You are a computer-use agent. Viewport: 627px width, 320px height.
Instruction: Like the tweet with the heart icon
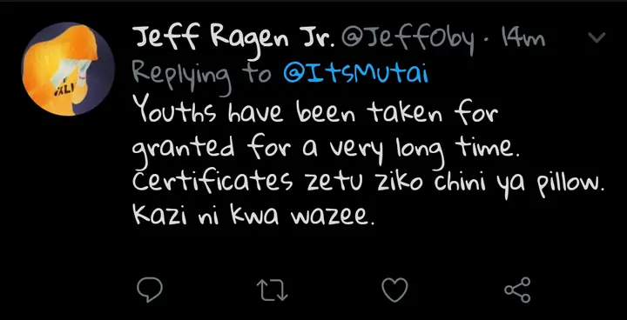394,290
